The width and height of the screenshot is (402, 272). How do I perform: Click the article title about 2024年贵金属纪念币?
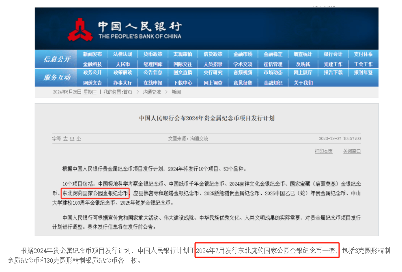point(206,118)
